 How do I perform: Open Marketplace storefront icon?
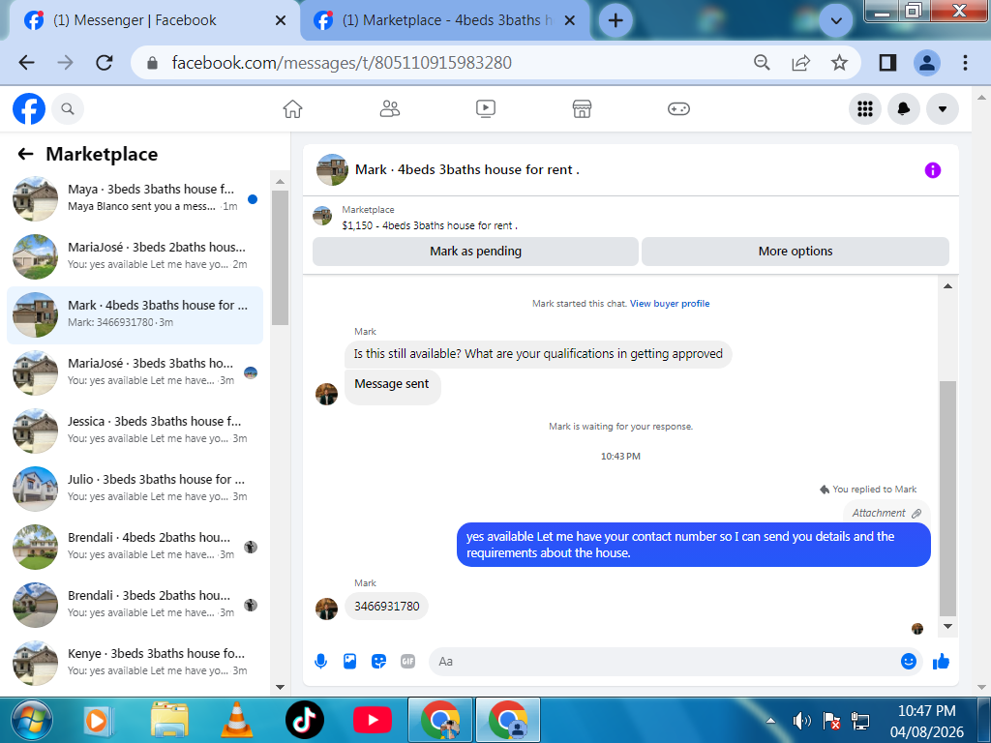[582, 108]
